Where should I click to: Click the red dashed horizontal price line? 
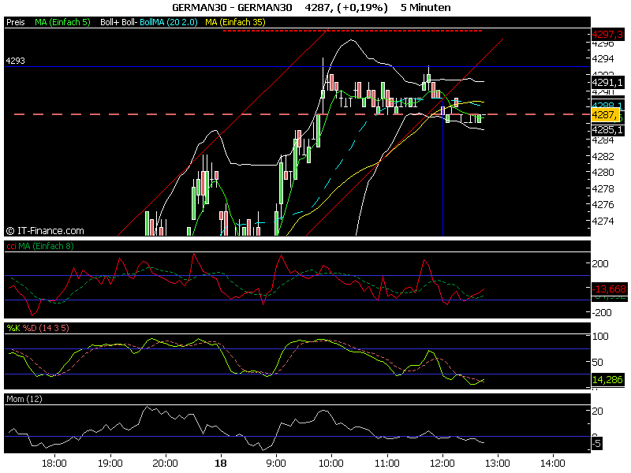[237, 114]
